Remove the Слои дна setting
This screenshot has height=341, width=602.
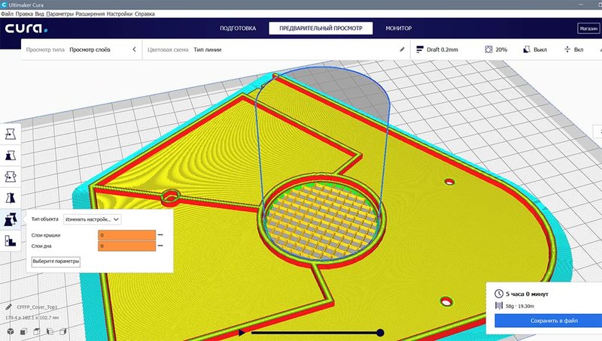[160, 246]
